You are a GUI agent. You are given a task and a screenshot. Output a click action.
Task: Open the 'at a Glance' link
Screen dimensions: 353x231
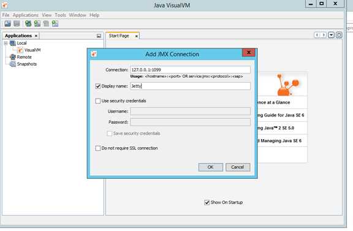click(x=273, y=102)
